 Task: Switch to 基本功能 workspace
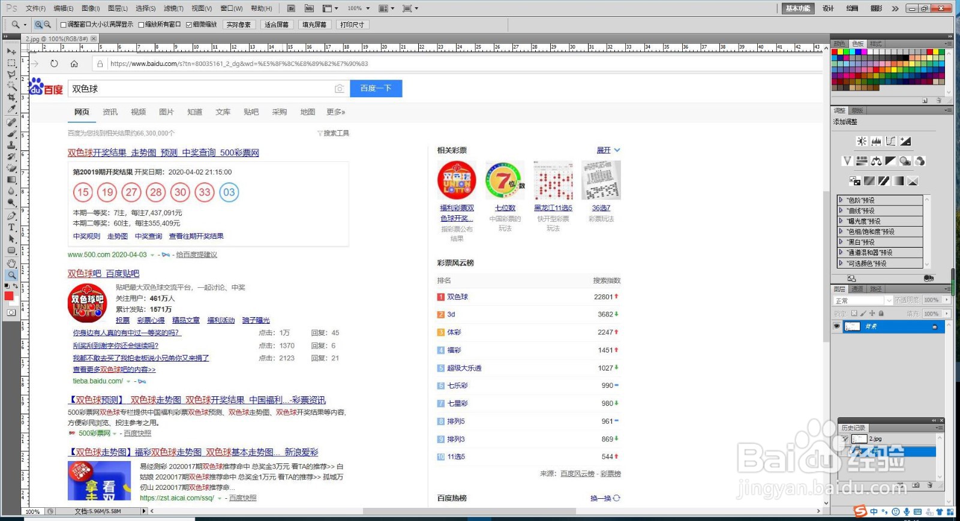click(x=798, y=8)
